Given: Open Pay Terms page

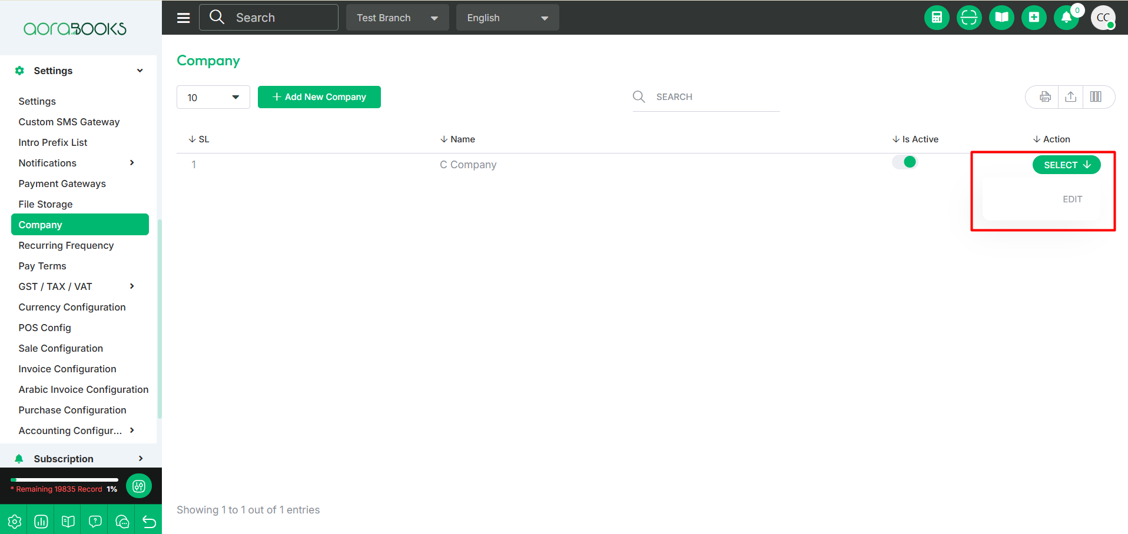Looking at the screenshot, I should click(x=42, y=266).
